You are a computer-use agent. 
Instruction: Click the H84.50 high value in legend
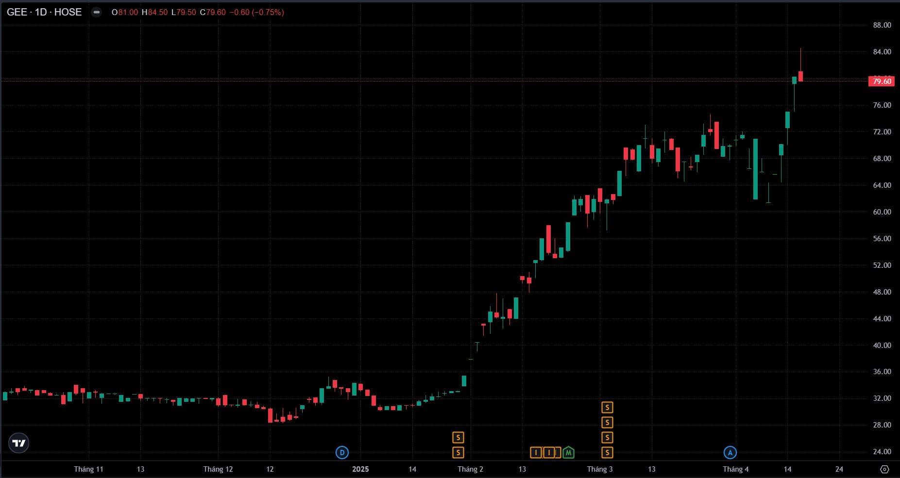pyautogui.click(x=154, y=12)
